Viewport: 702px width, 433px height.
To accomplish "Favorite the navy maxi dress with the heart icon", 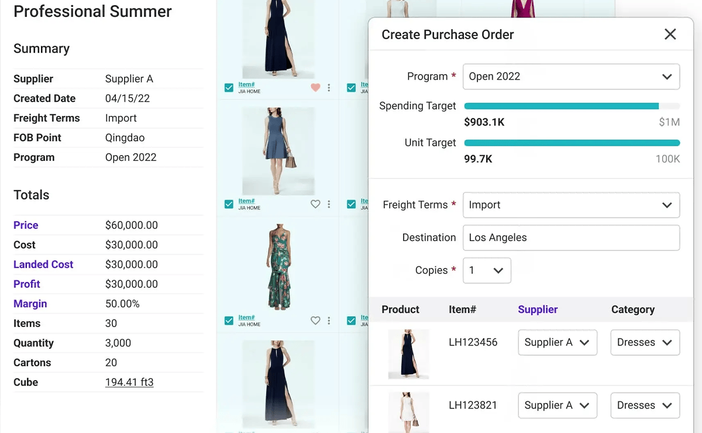I will point(315,87).
